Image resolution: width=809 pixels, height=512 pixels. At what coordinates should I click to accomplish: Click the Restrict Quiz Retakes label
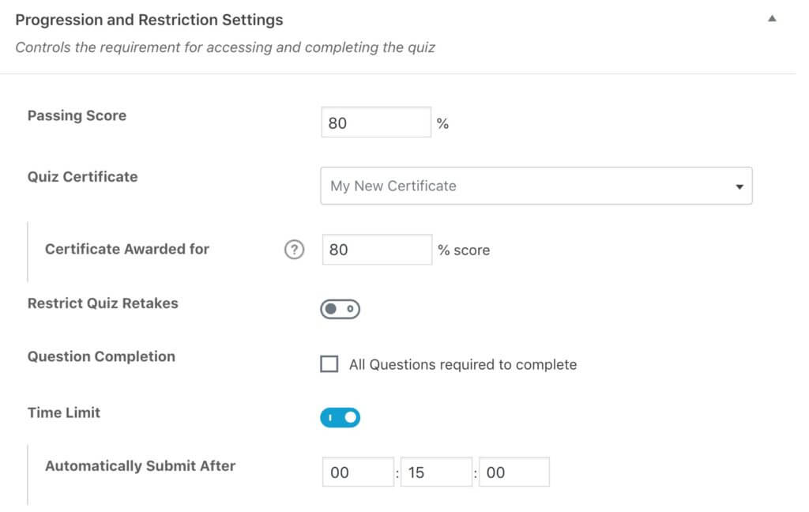(103, 303)
